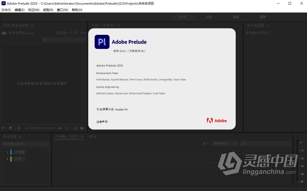Click the 法律声明 link in About dialog
Viewport: 307px width, 191px height.
point(102,122)
